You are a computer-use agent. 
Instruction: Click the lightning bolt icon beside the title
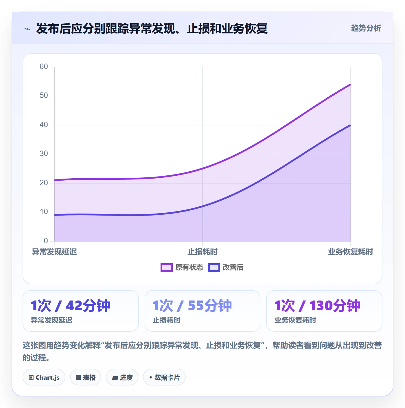pos(27,29)
